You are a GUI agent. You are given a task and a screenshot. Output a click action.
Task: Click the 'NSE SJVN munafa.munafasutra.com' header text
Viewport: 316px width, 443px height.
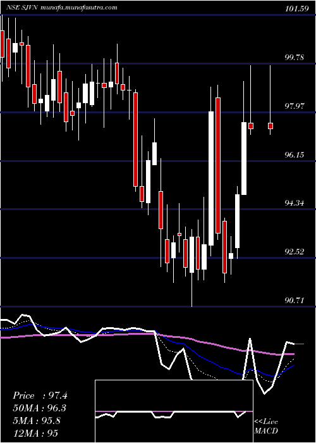point(62,8)
